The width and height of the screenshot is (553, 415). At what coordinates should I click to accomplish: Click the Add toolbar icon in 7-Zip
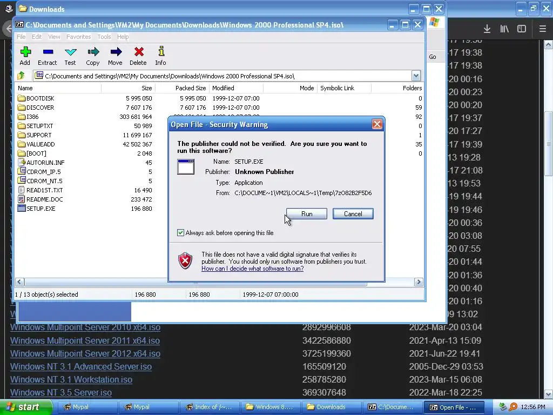coord(25,56)
